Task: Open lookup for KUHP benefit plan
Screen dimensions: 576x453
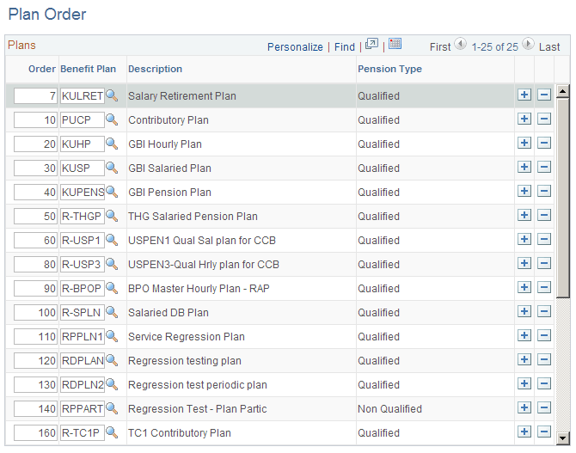Action: point(112,144)
